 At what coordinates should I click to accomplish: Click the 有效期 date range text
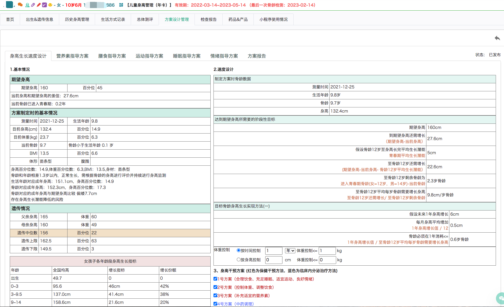pos(210,5)
